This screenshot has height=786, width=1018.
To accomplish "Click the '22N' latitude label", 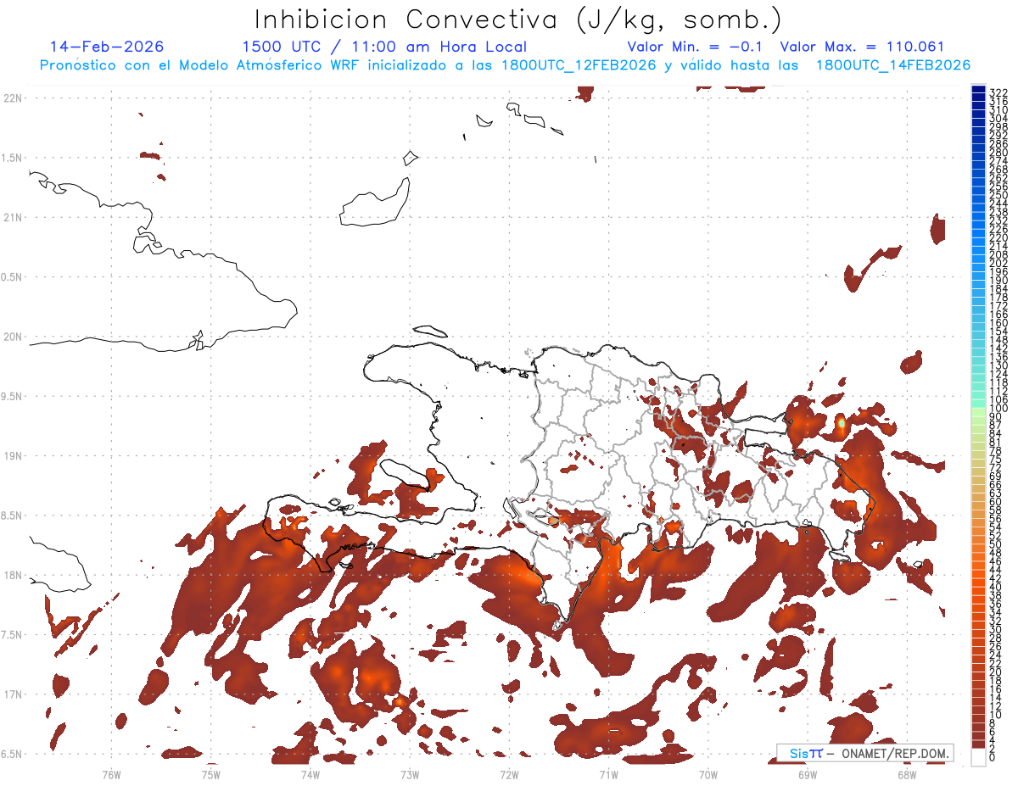I will [13, 98].
